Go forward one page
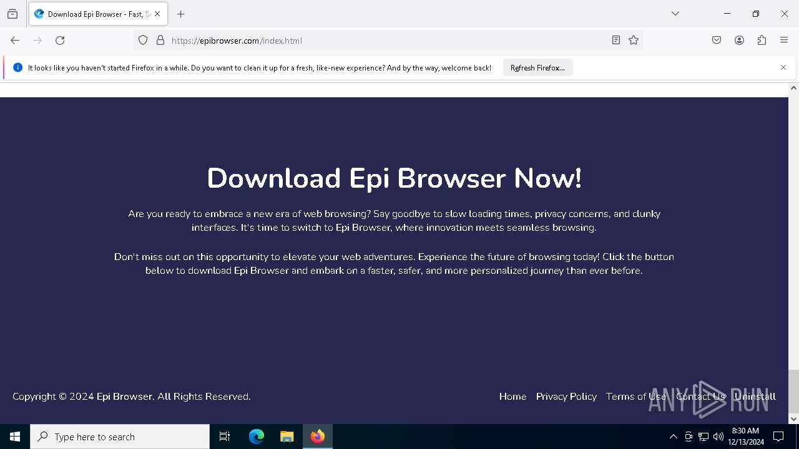The height and width of the screenshot is (449, 799). point(37,41)
